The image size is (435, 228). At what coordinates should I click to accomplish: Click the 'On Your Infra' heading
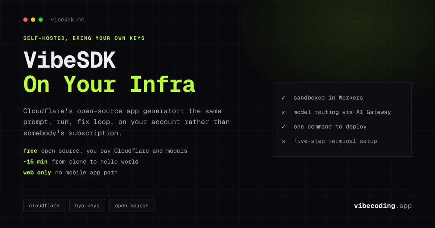[109, 84]
